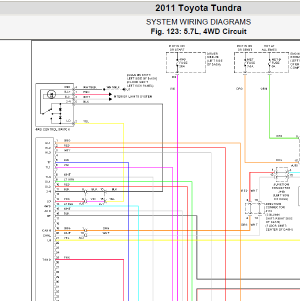Image resolution: width=300 pixels, height=301 pixels.
Task: Click the Junction Connector J118 label
Action: pyautogui.click(x=281, y=191)
